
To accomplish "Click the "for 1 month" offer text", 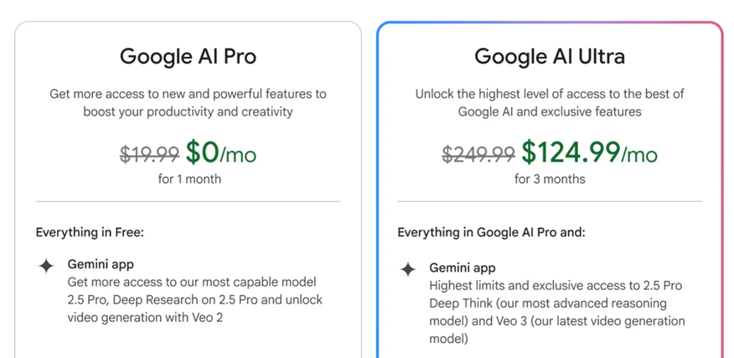I will [189, 179].
